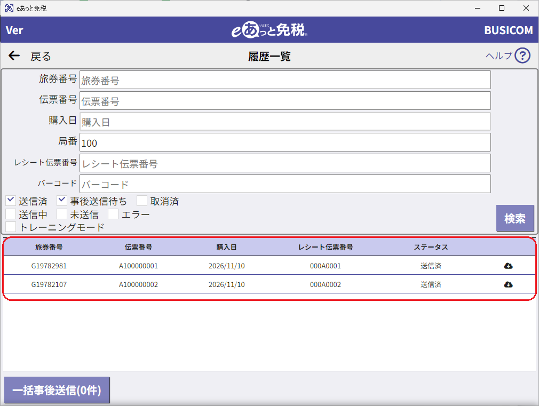
Task: Enable the 送信中 checkbox
Action: pyautogui.click(x=11, y=214)
